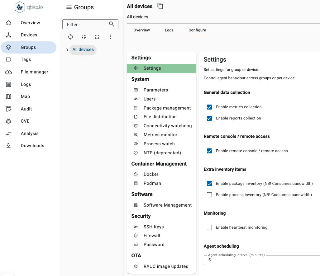This screenshot has width=320, height=276.
Task: Copy the All devices group name
Action: coord(160,6)
